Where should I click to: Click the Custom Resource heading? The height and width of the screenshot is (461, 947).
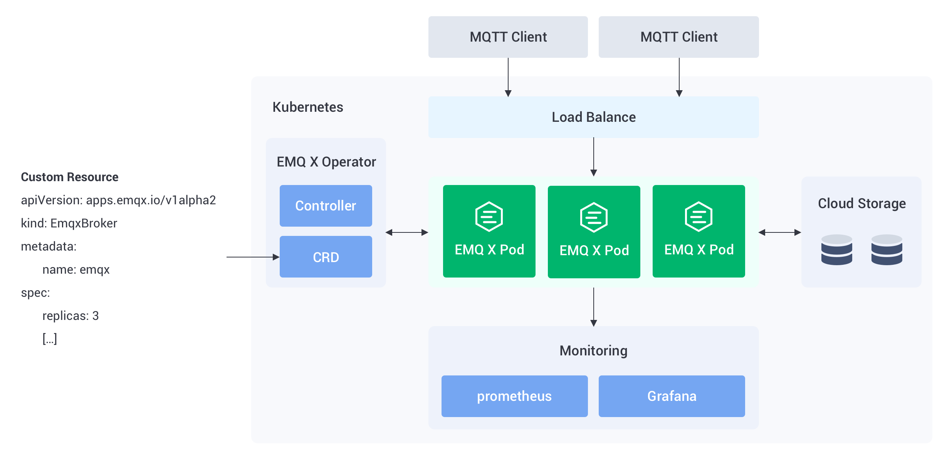click(69, 177)
